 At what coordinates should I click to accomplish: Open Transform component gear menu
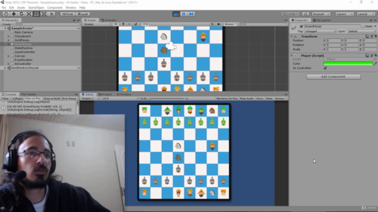pos(376,37)
